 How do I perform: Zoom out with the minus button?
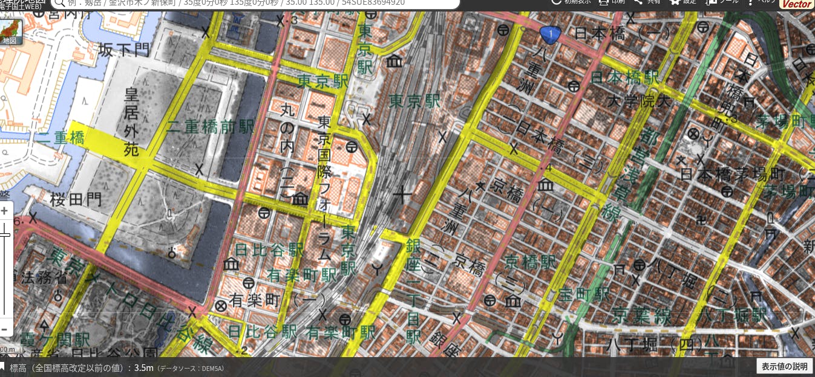click(4, 330)
